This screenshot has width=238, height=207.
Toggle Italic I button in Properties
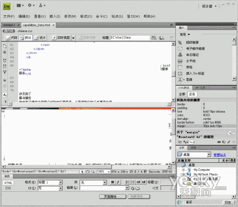118,182
